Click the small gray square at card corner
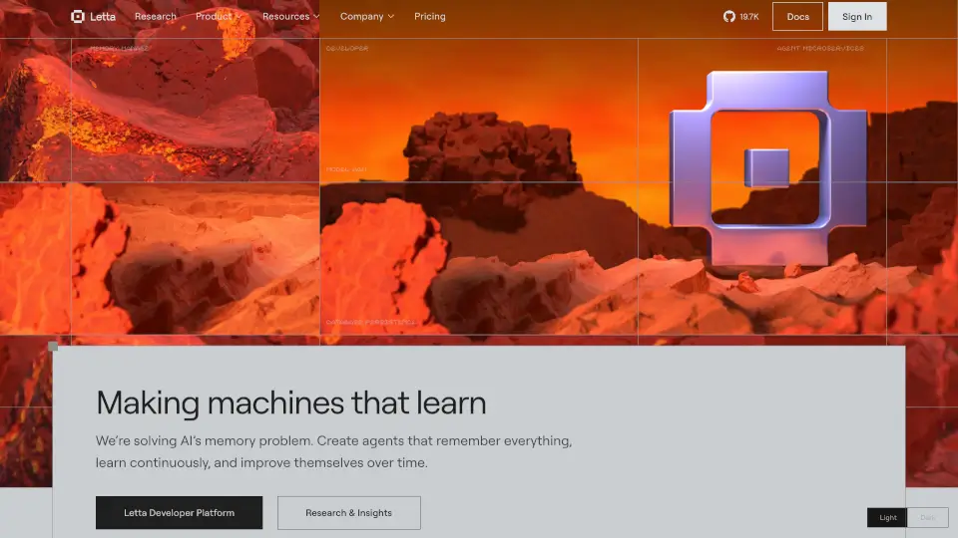 click(53, 347)
